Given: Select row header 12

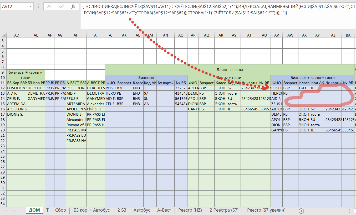Looking at the screenshot, I should click(3, 88).
